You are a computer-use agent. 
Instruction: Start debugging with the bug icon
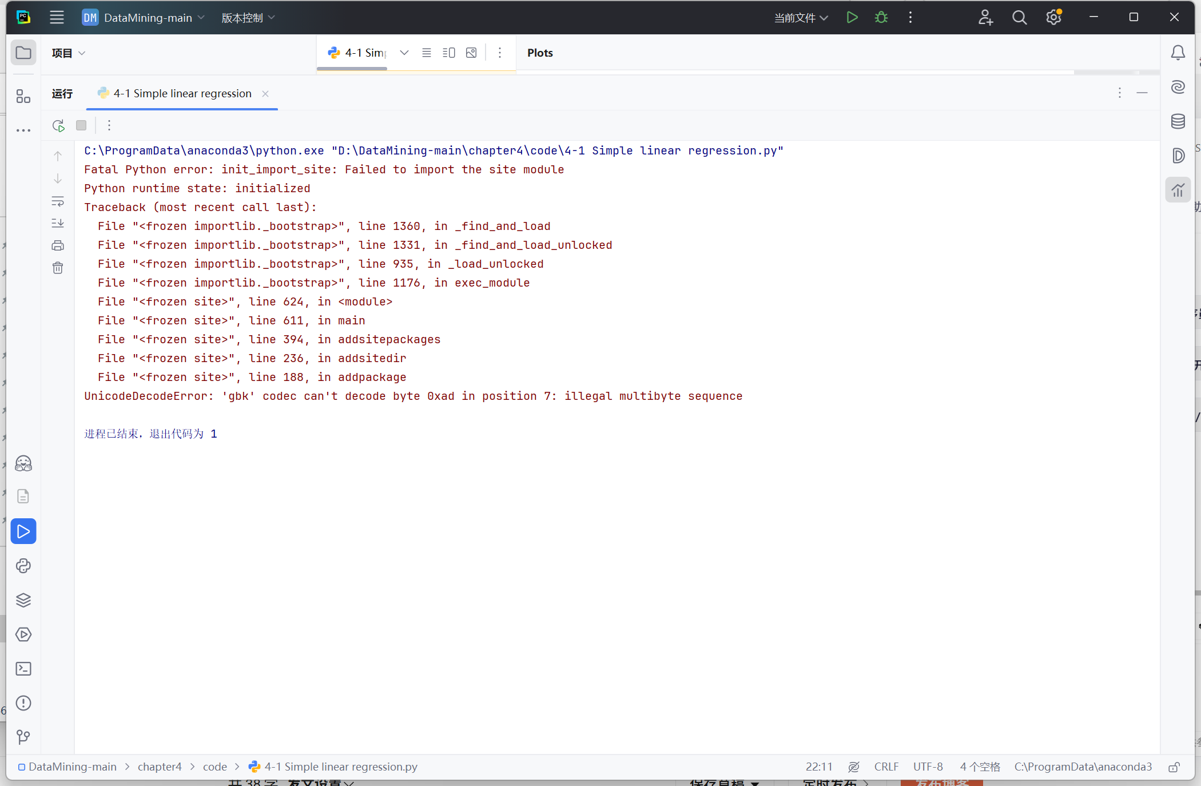click(x=881, y=17)
